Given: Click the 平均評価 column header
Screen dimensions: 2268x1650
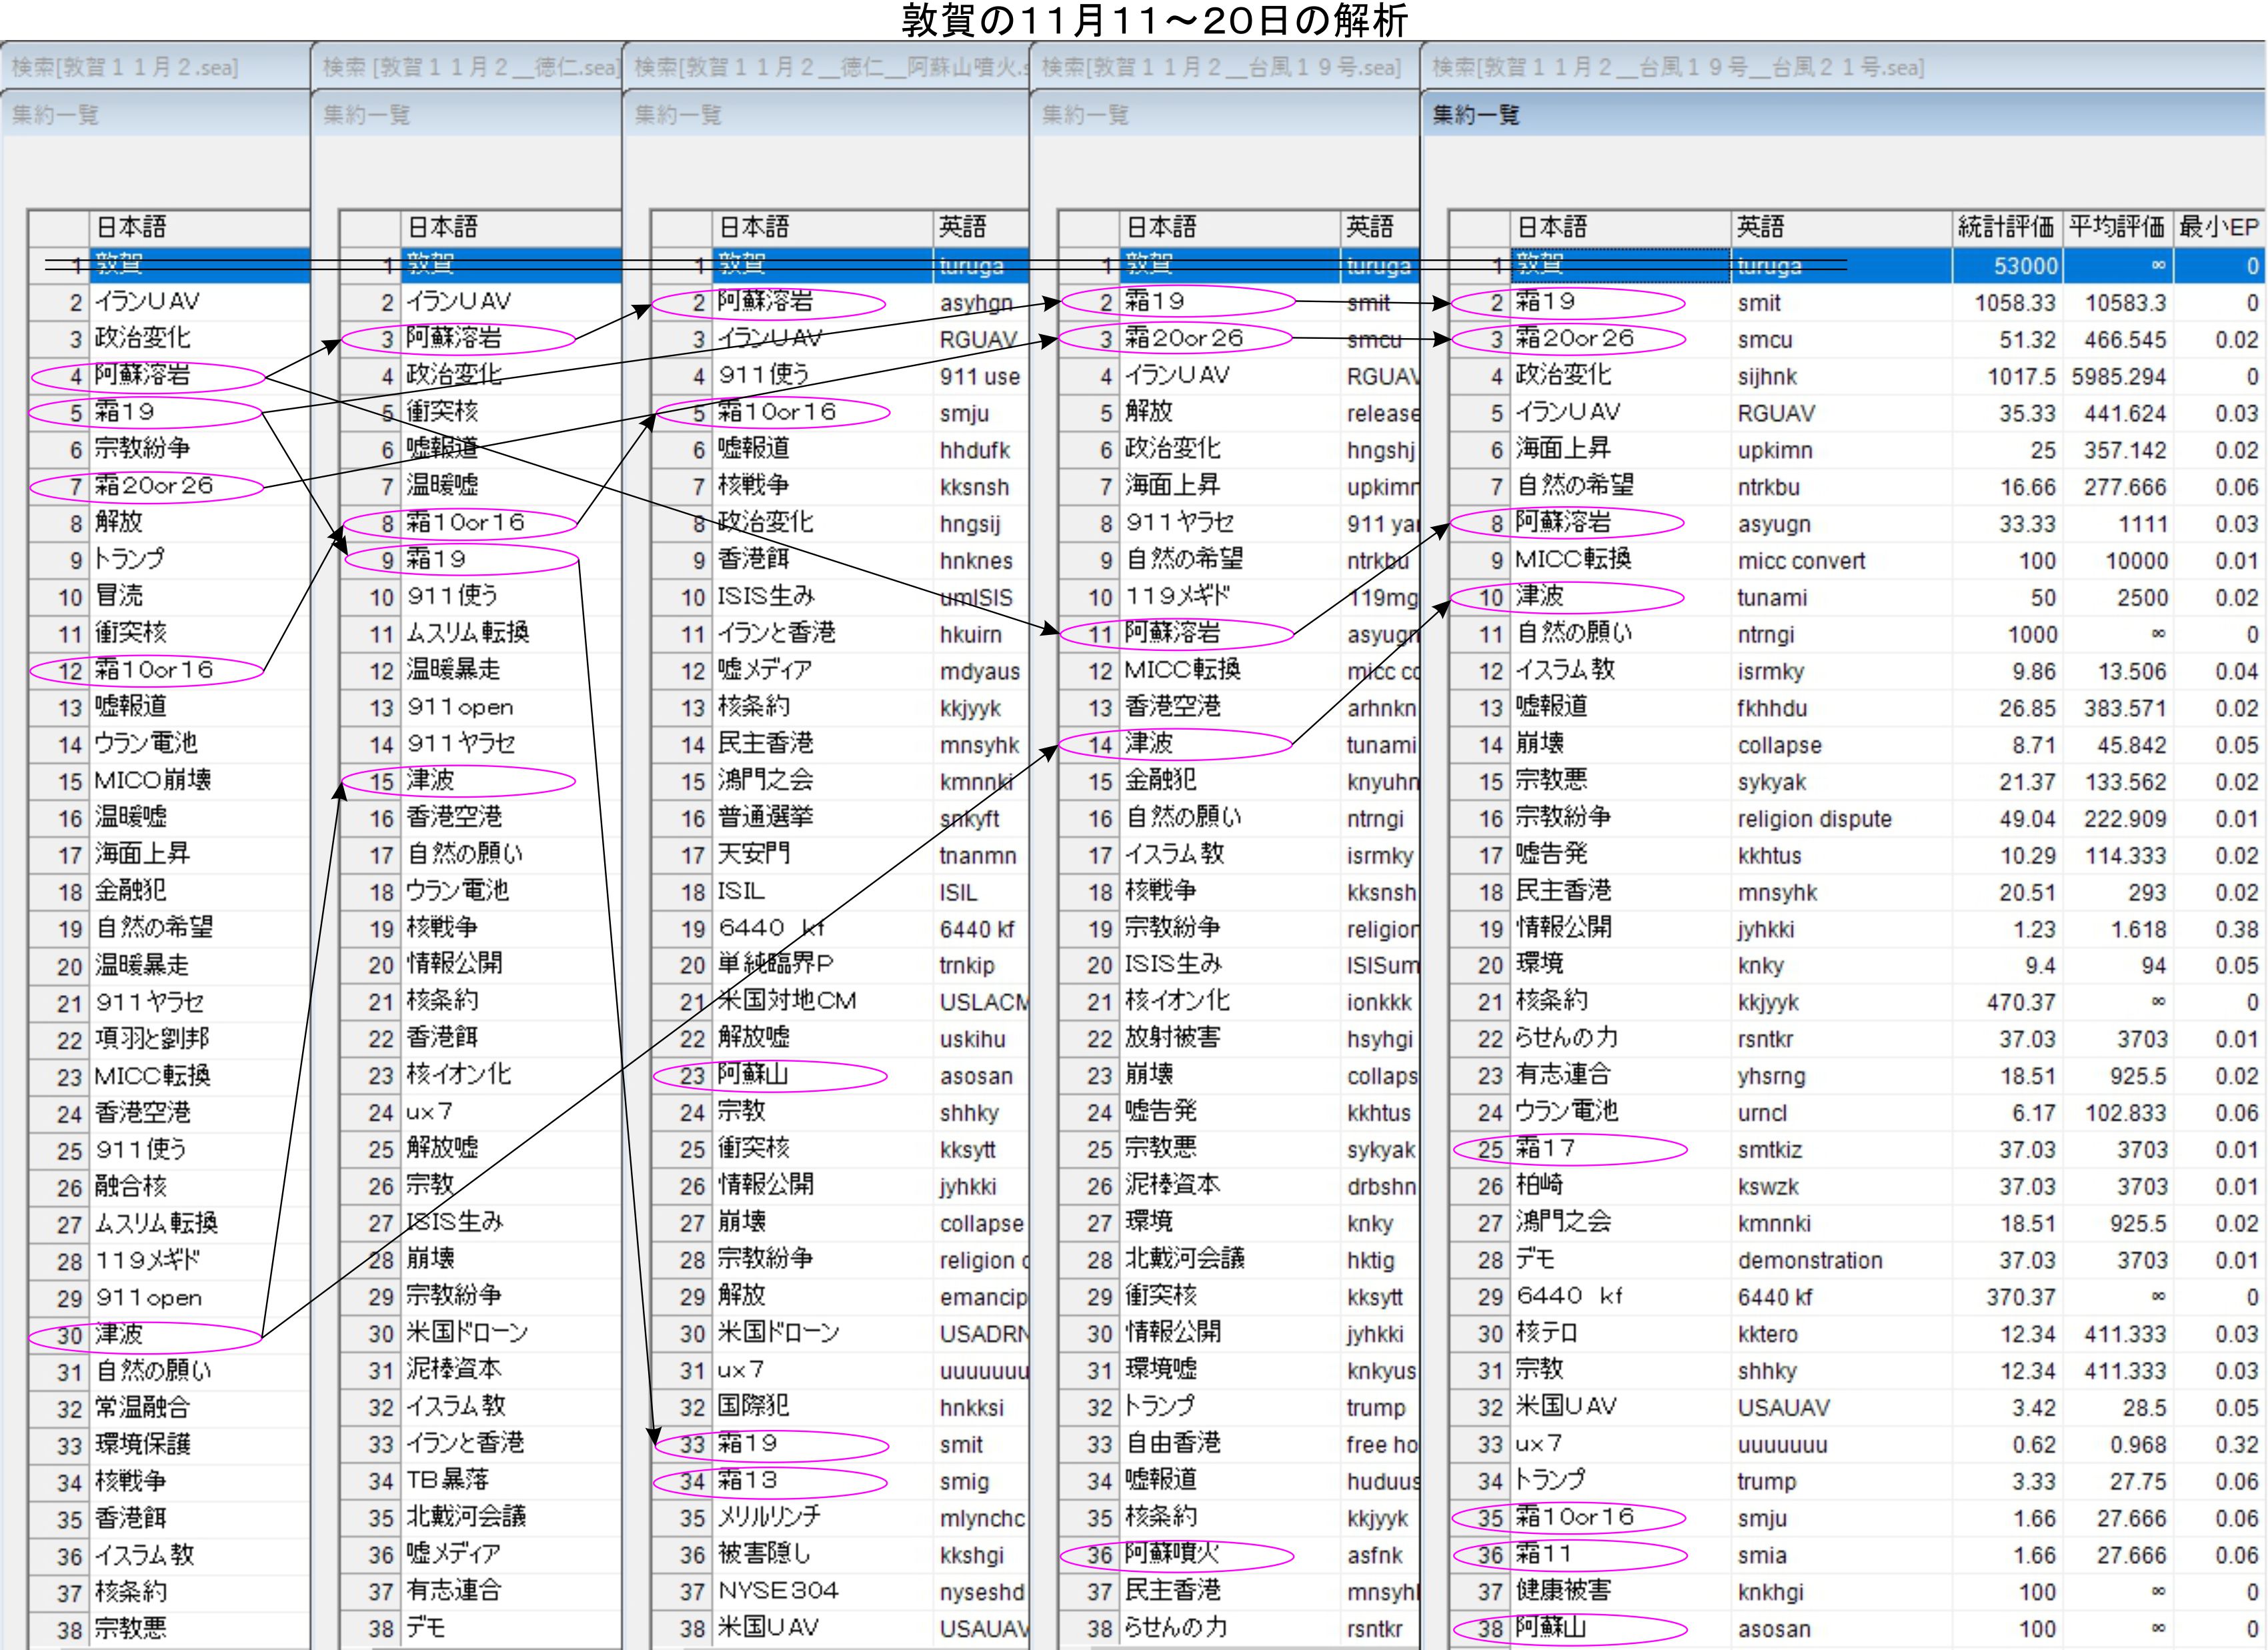Looking at the screenshot, I should pos(2116,227).
